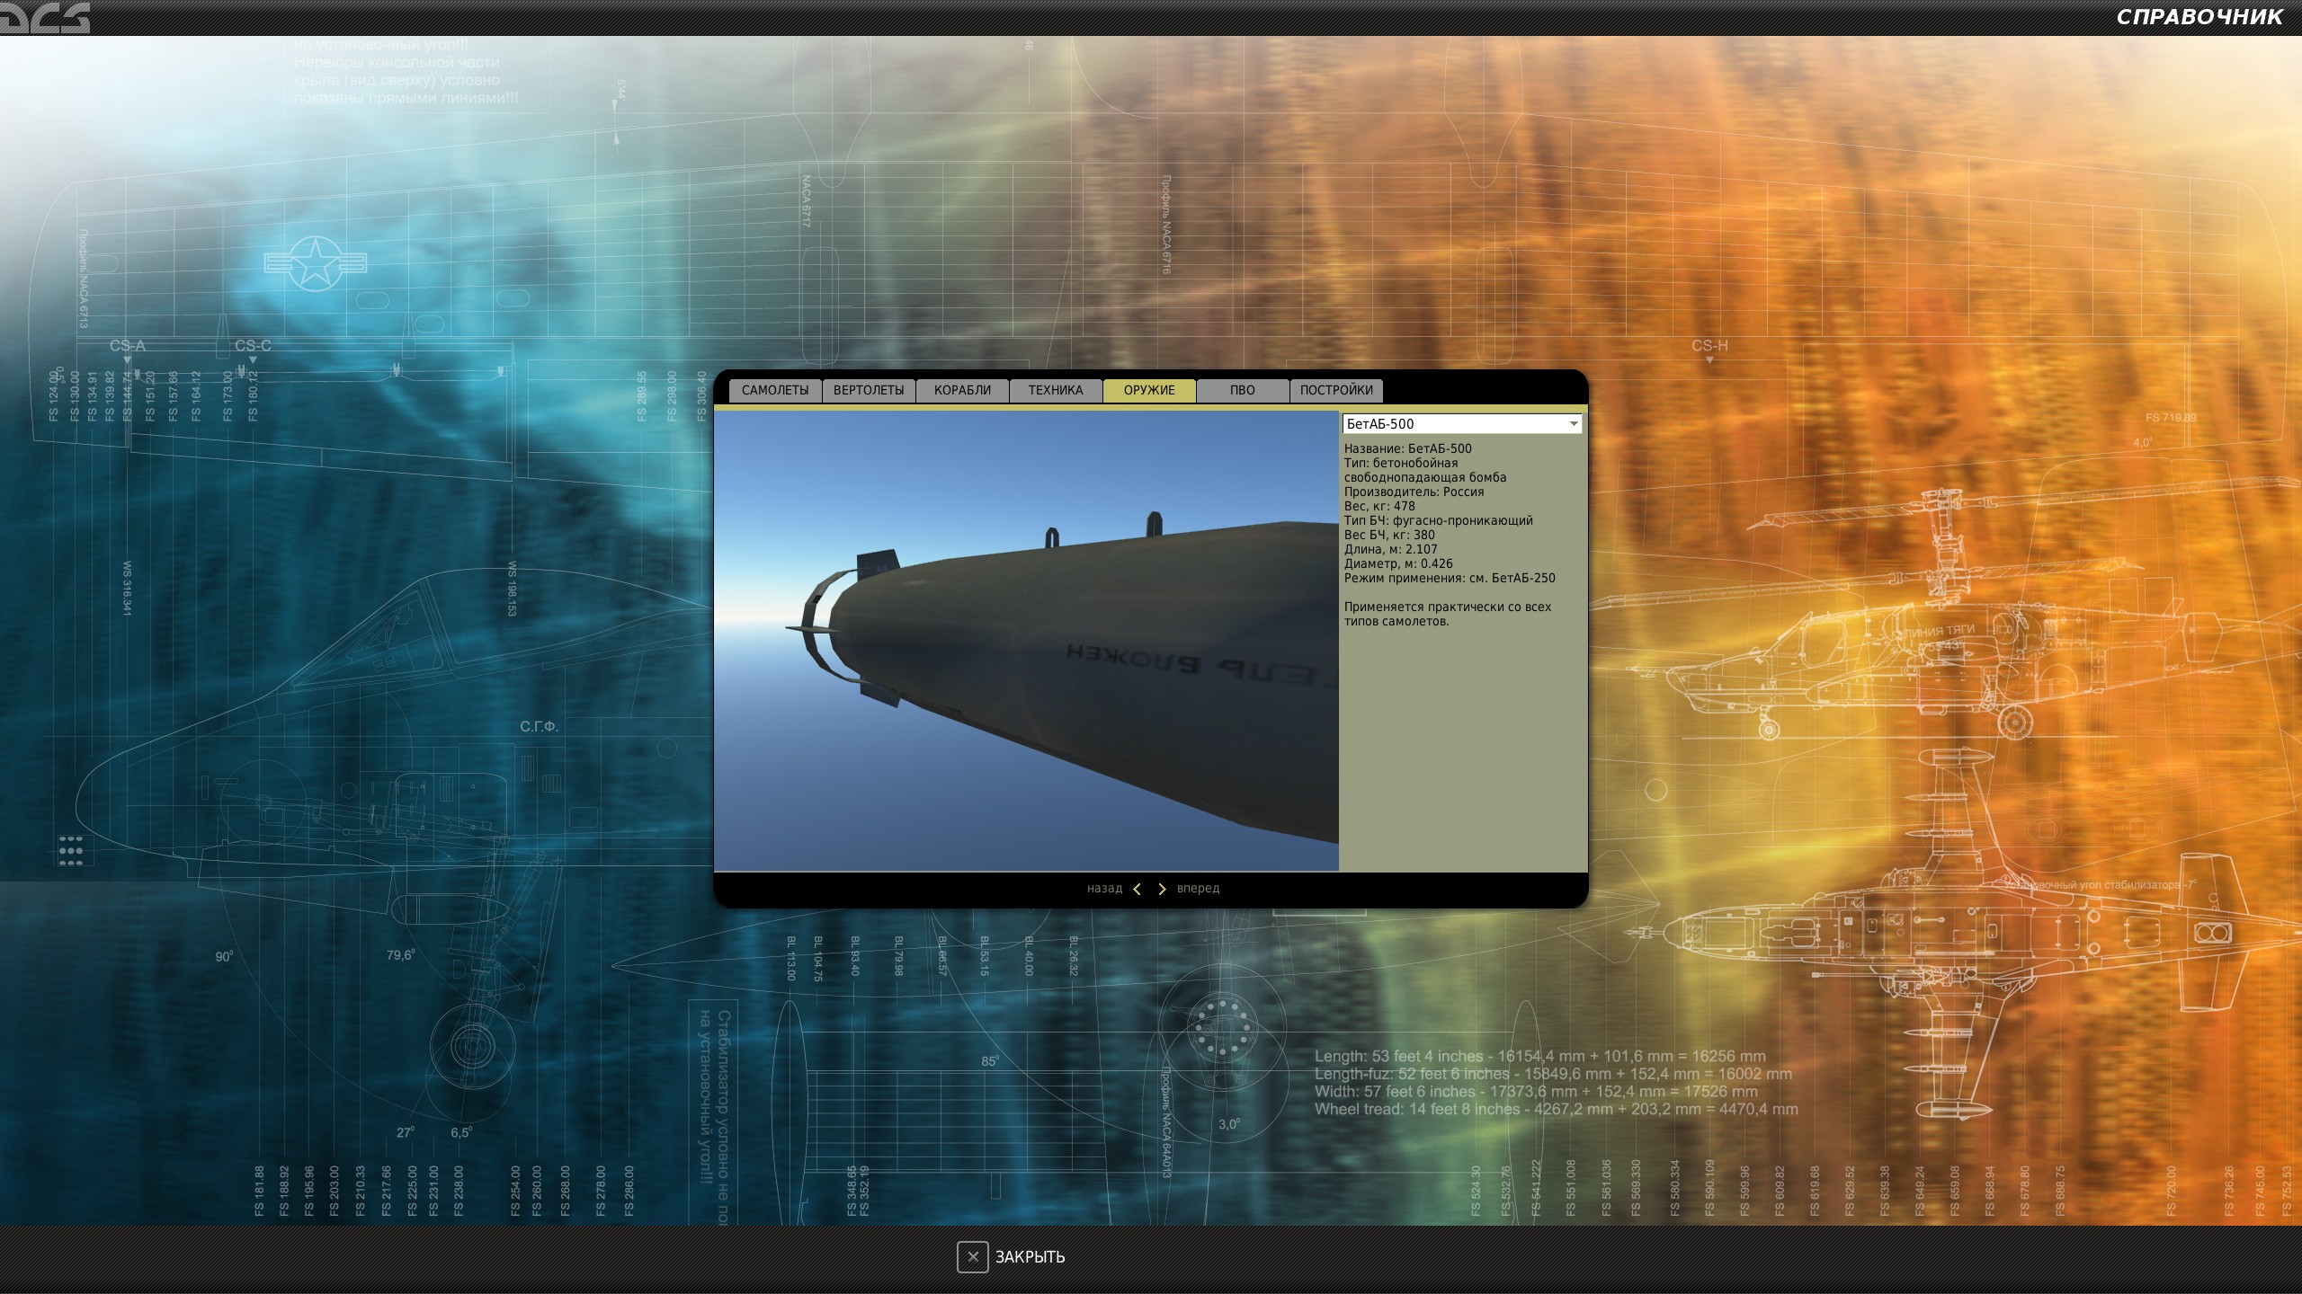Click the 'Вес БЧ, кг: 380' line

[1389, 535]
